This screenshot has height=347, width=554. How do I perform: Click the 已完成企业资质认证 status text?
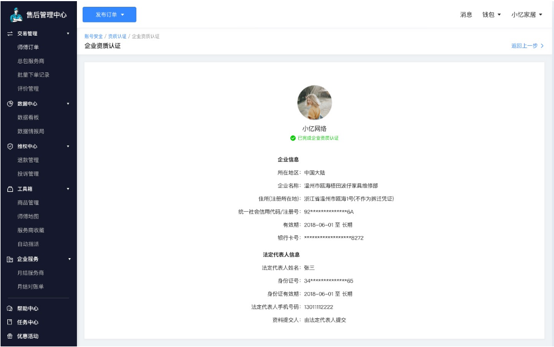click(318, 138)
